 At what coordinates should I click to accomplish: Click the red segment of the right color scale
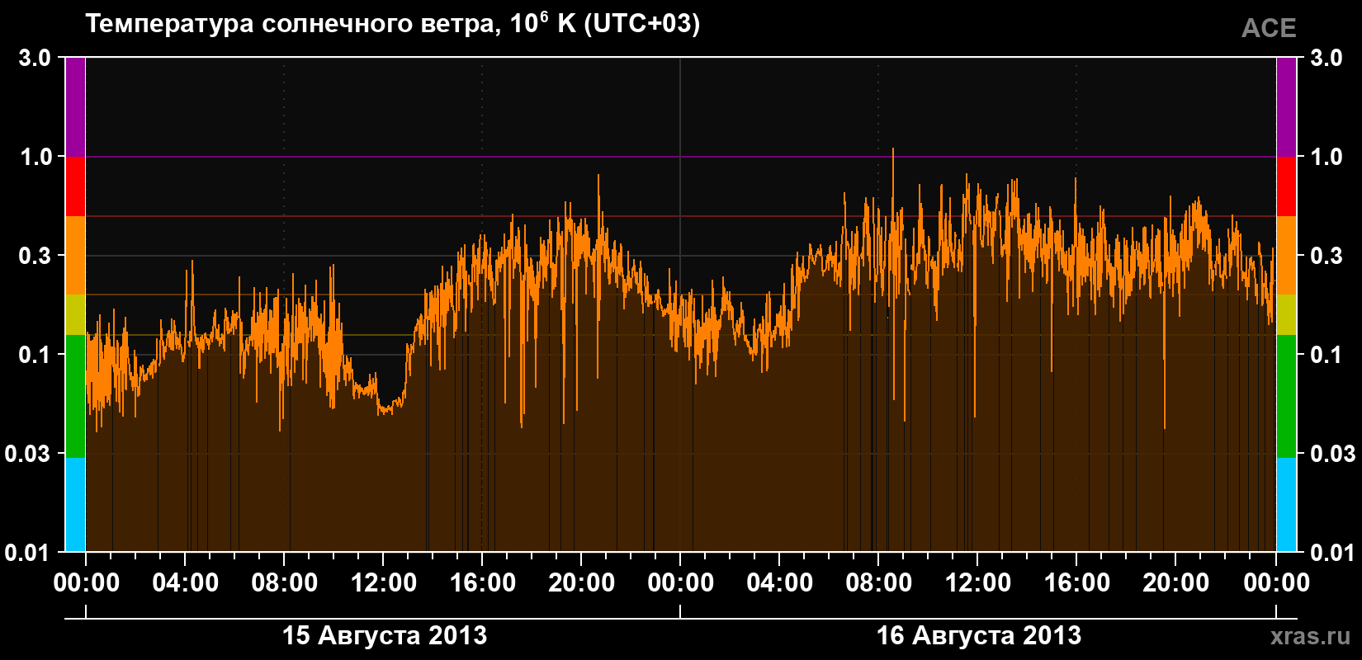click(x=1287, y=186)
